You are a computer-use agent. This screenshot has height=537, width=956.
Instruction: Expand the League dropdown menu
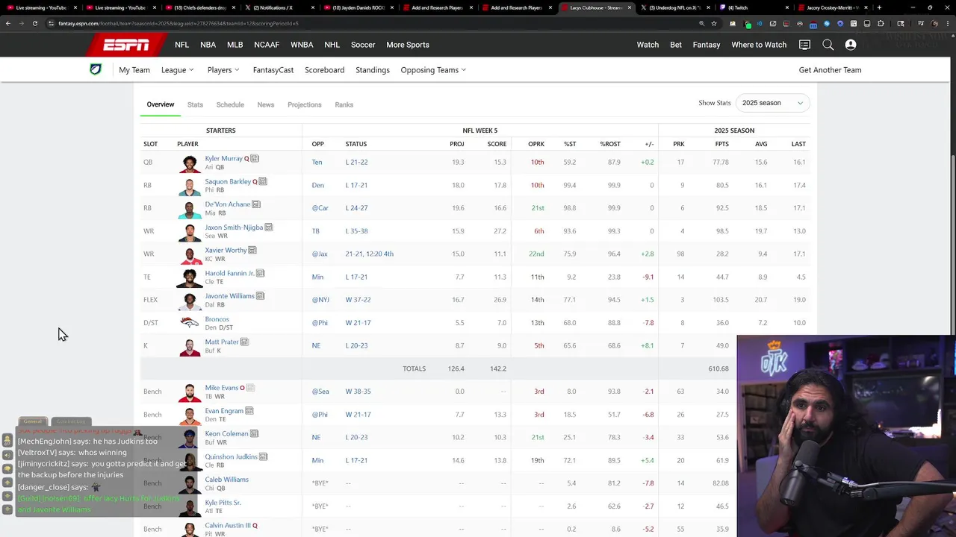click(178, 70)
